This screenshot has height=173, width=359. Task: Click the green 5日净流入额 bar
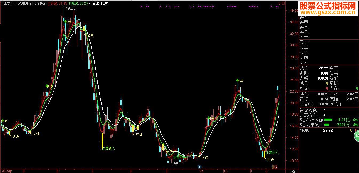(x=328, y=120)
